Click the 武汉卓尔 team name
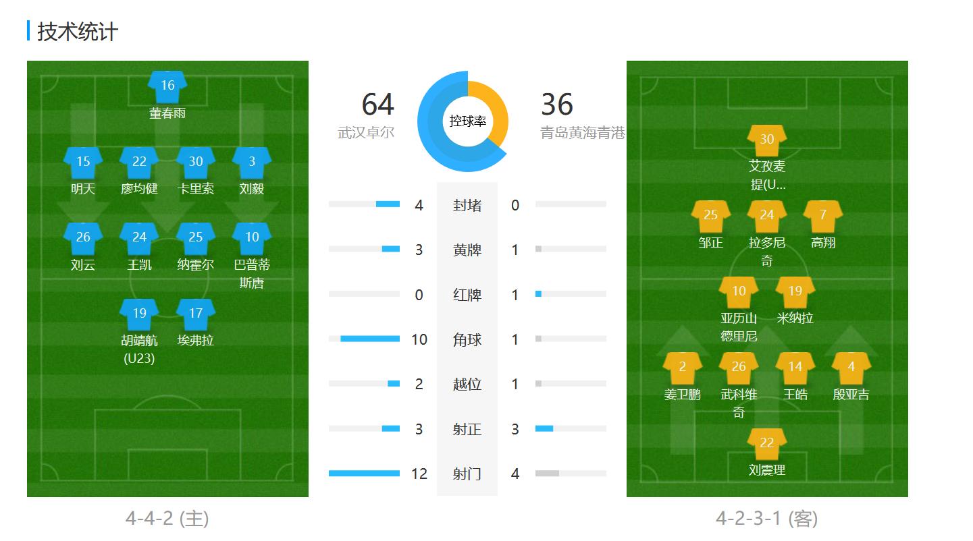 (366, 133)
